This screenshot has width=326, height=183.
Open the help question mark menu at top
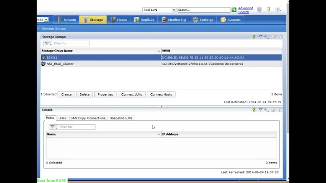[x=278, y=10]
